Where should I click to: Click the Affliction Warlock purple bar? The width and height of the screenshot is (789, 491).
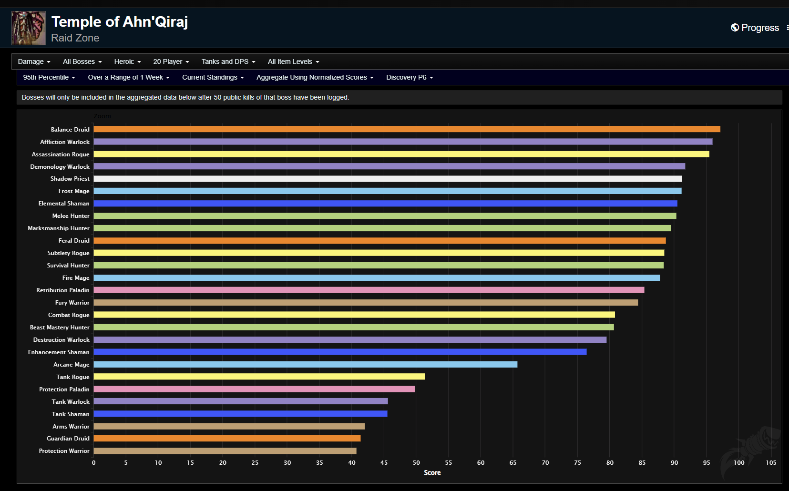pos(403,142)
